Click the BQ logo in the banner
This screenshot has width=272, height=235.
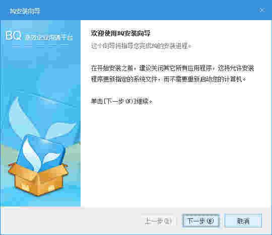13,36
